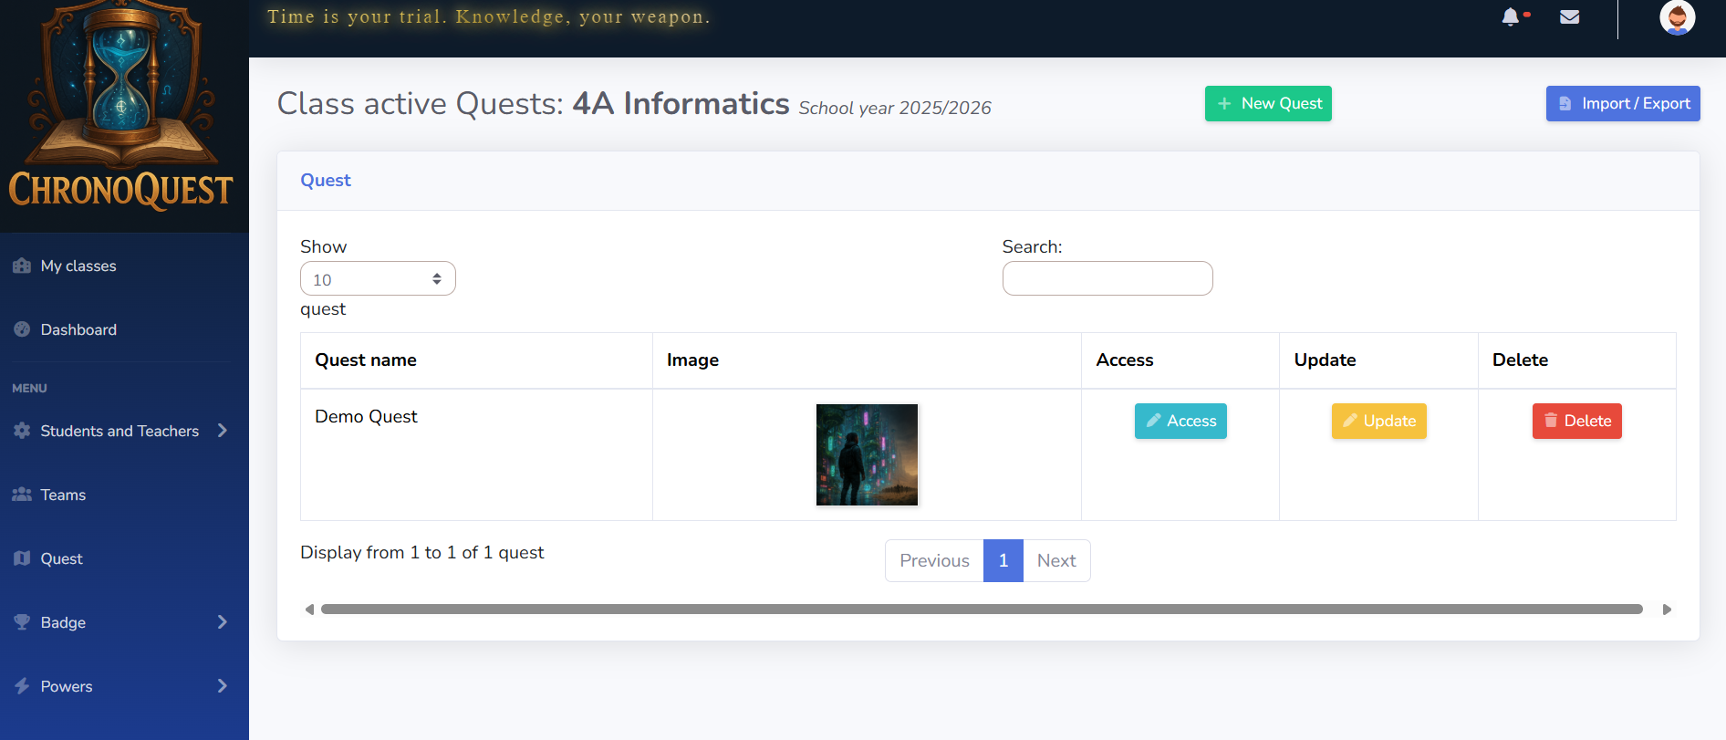The image size is (1726, 740).
Task: Click the Teams people icon
Action: (22, 495)
